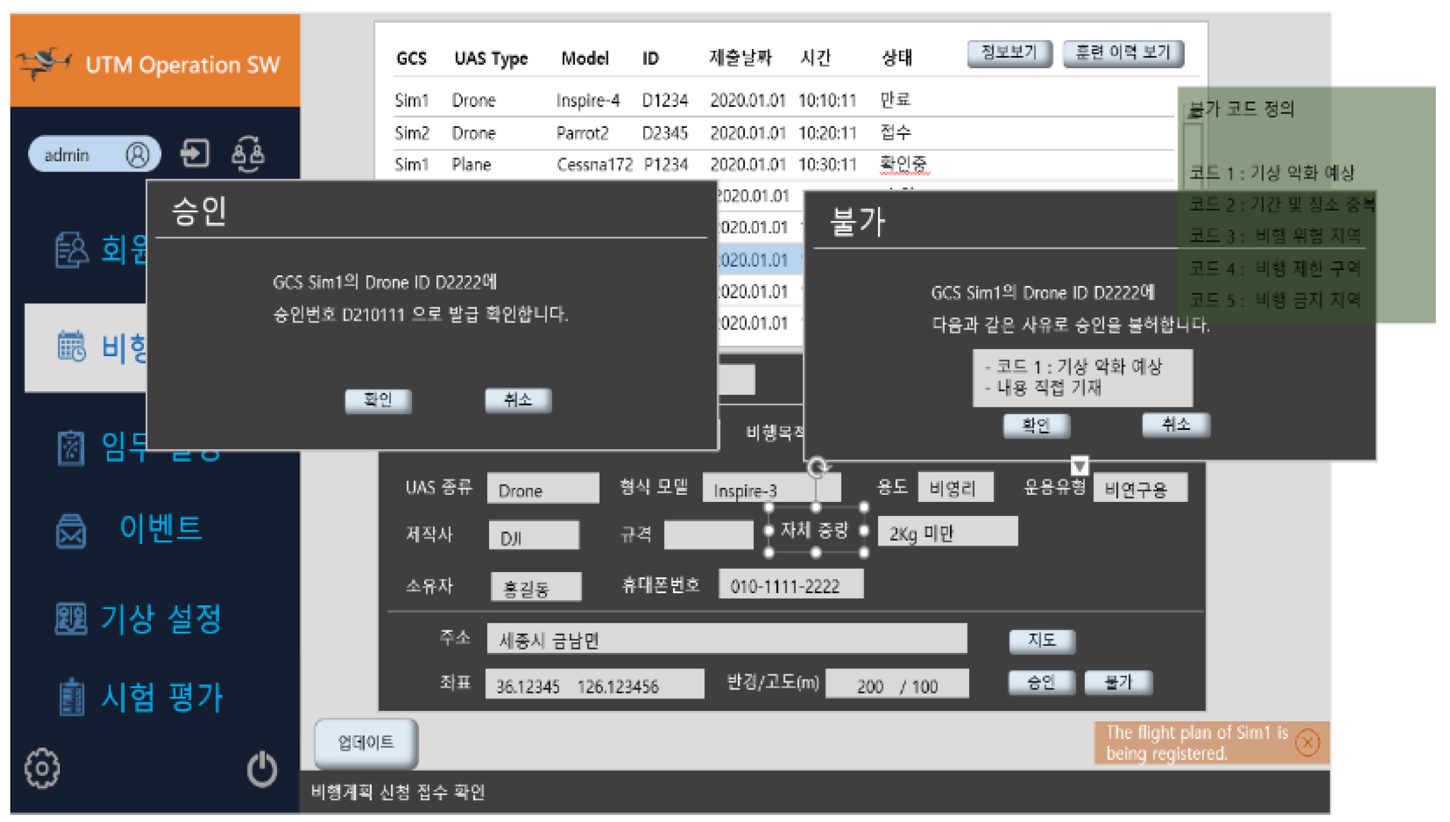Image resolution: width=1450 pixels, height=822 pixels.
Task: Click the 제작사 DJI field
Action: point(533,536)
